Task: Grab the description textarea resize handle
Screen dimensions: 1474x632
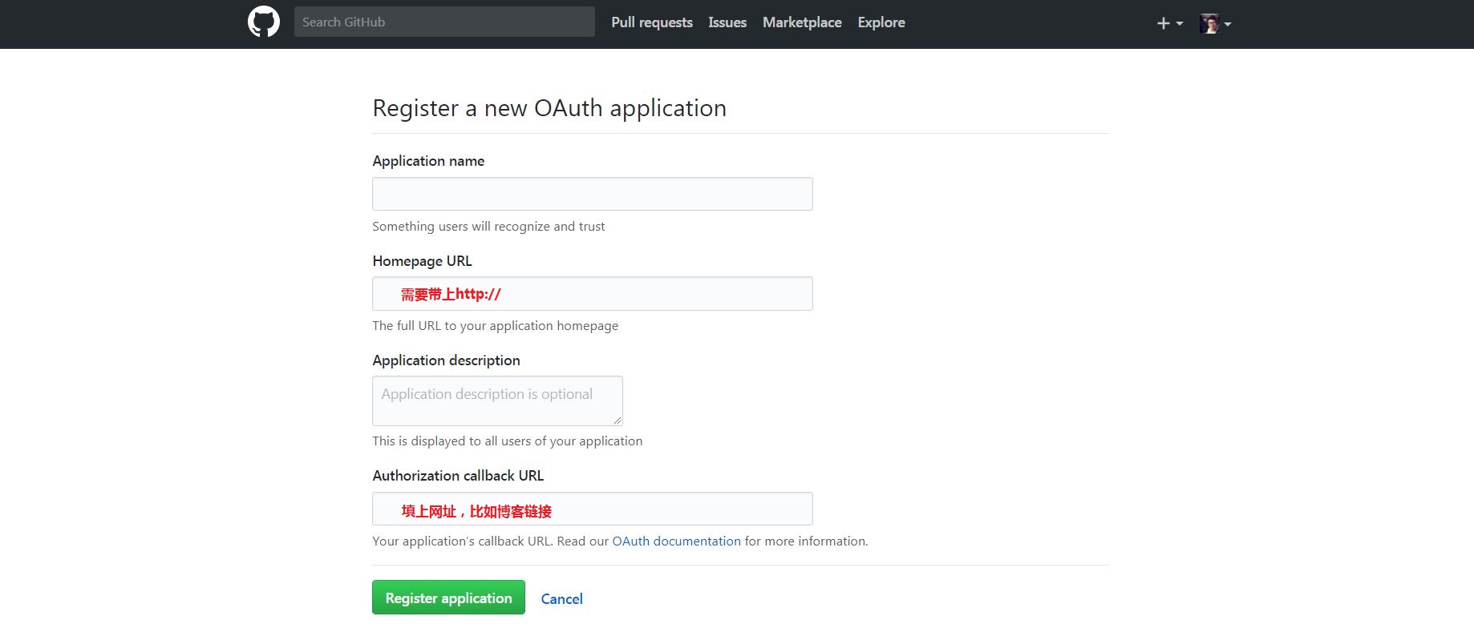Action: point(617,420)
